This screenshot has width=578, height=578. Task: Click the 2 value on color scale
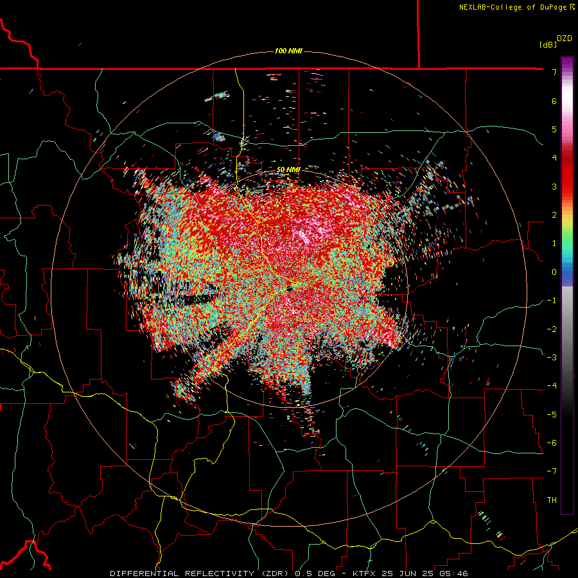[x=554, y=215]
